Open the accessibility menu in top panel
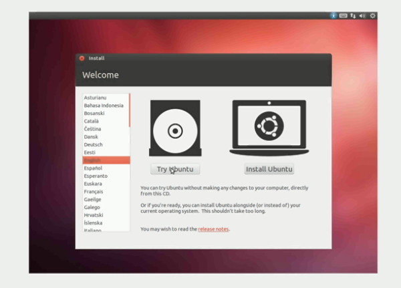 tap(334, 15)
